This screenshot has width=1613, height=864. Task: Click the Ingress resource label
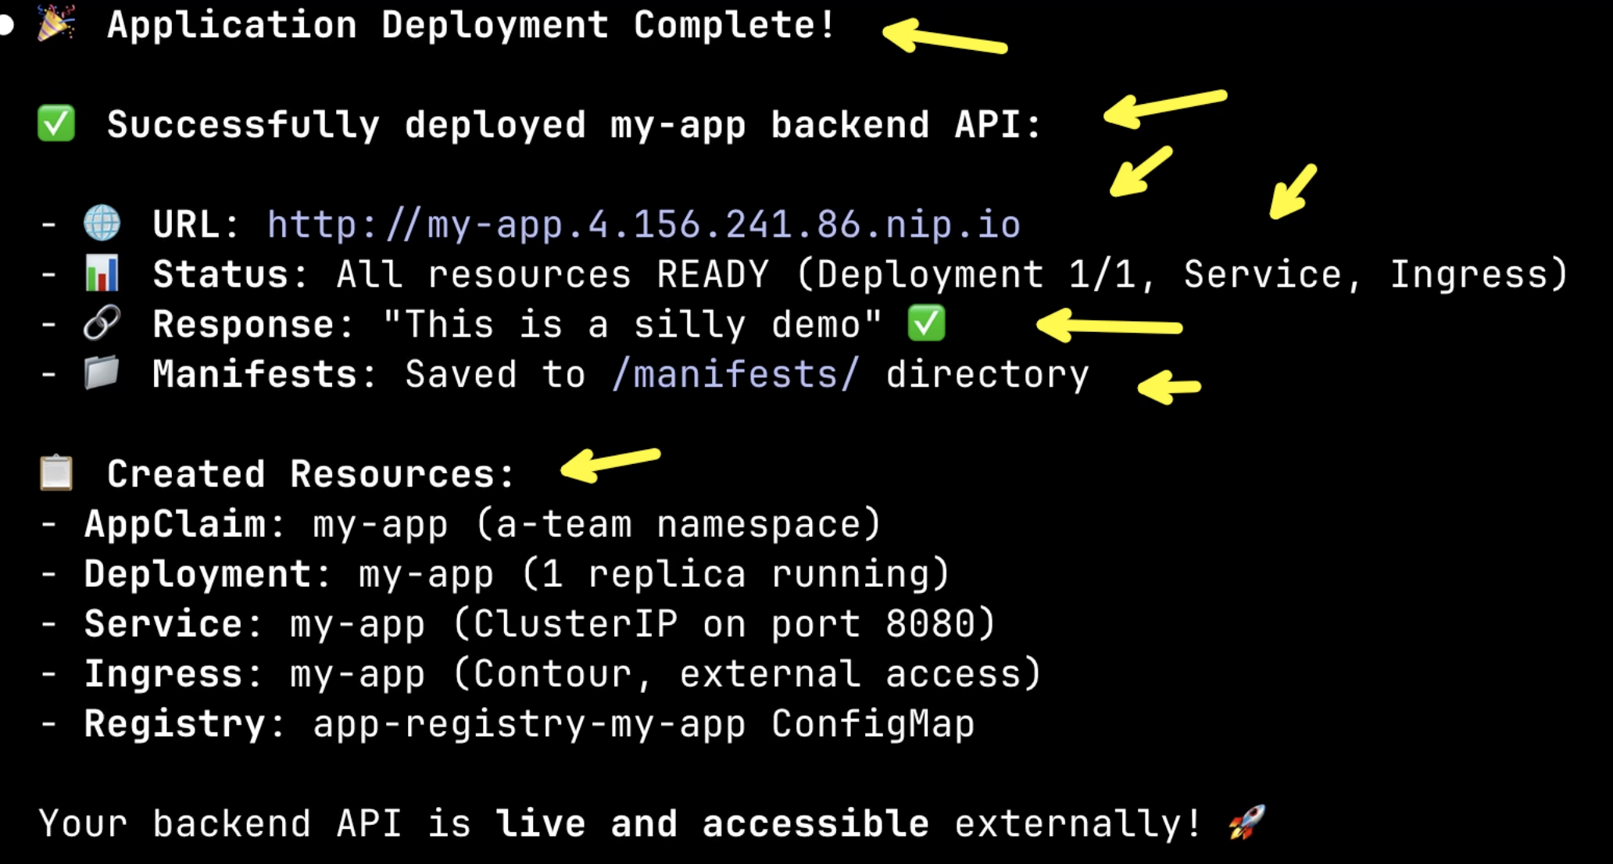pos(163,675)
